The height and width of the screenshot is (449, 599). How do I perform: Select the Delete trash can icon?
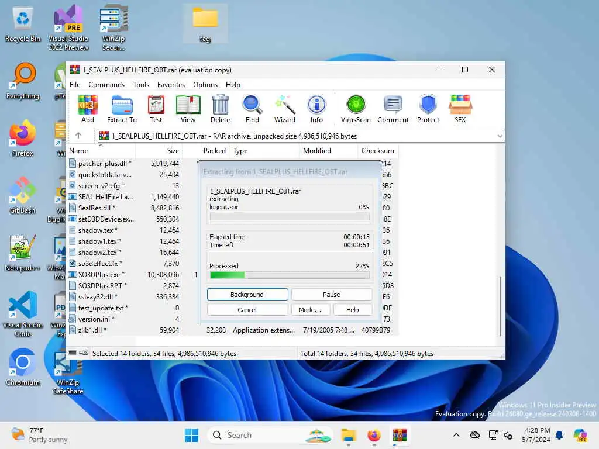coord(221,109)
